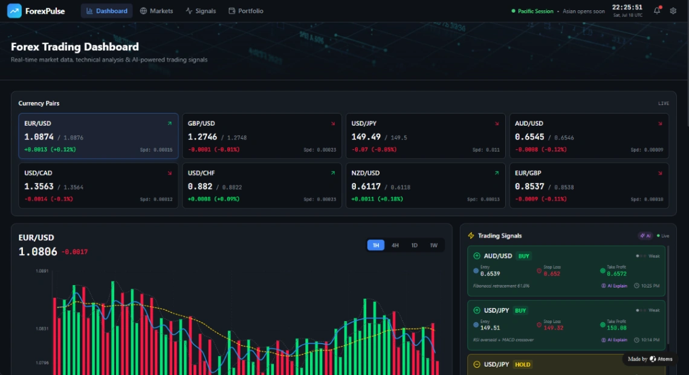Click the AUD/USD card down-trend arrow
The width and height of the screenshot is (689, 375).
(660, 123)
